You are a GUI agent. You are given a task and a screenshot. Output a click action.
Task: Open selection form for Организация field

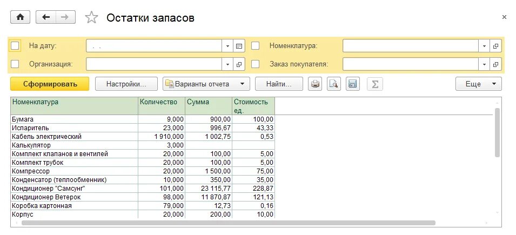pyautogui.click(x=239, y=64)
